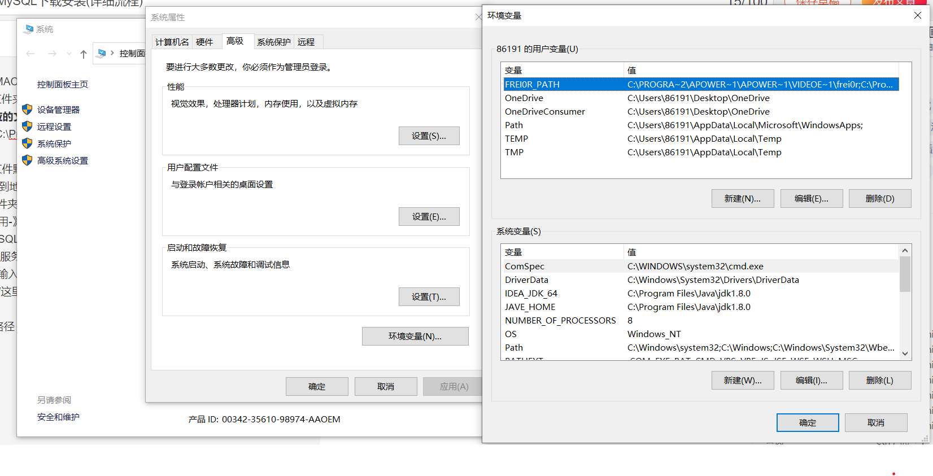The height and width of the screenshot is (476, 933).
Task: Click the 值 column header in system variables
Action: tap(762, 252)
